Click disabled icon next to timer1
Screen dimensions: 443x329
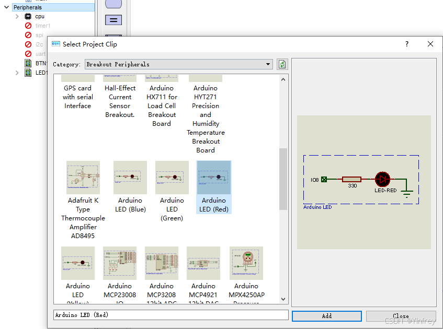point(28,26)
